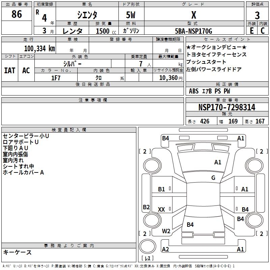
Task: Click inspector note 室内内張傷
Action: click(16, 154)
